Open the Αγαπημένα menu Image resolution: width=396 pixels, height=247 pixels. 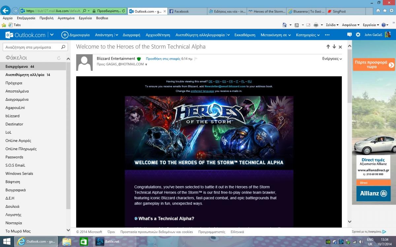(x=66, y=18)
